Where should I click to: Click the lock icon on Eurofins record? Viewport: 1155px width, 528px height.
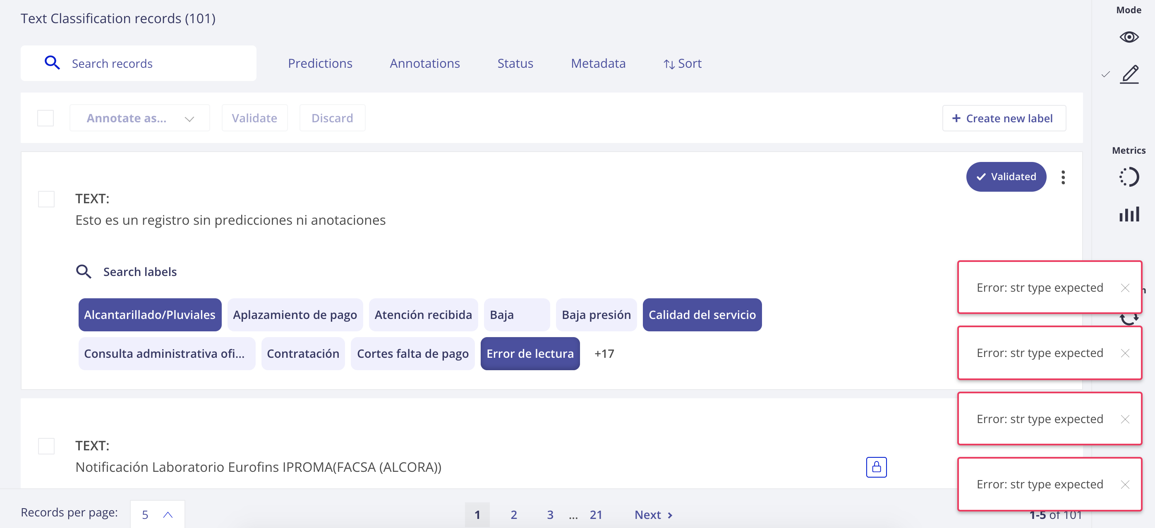tap(876, 467)
